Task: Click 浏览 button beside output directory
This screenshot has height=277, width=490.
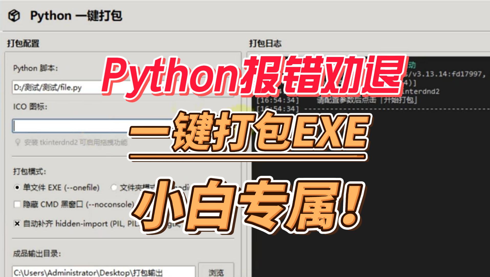Action: click(216, 271)
